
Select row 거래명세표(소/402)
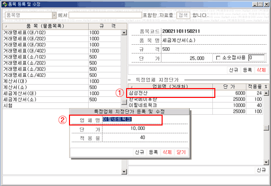pyautogui.click(x=62, y=75)
